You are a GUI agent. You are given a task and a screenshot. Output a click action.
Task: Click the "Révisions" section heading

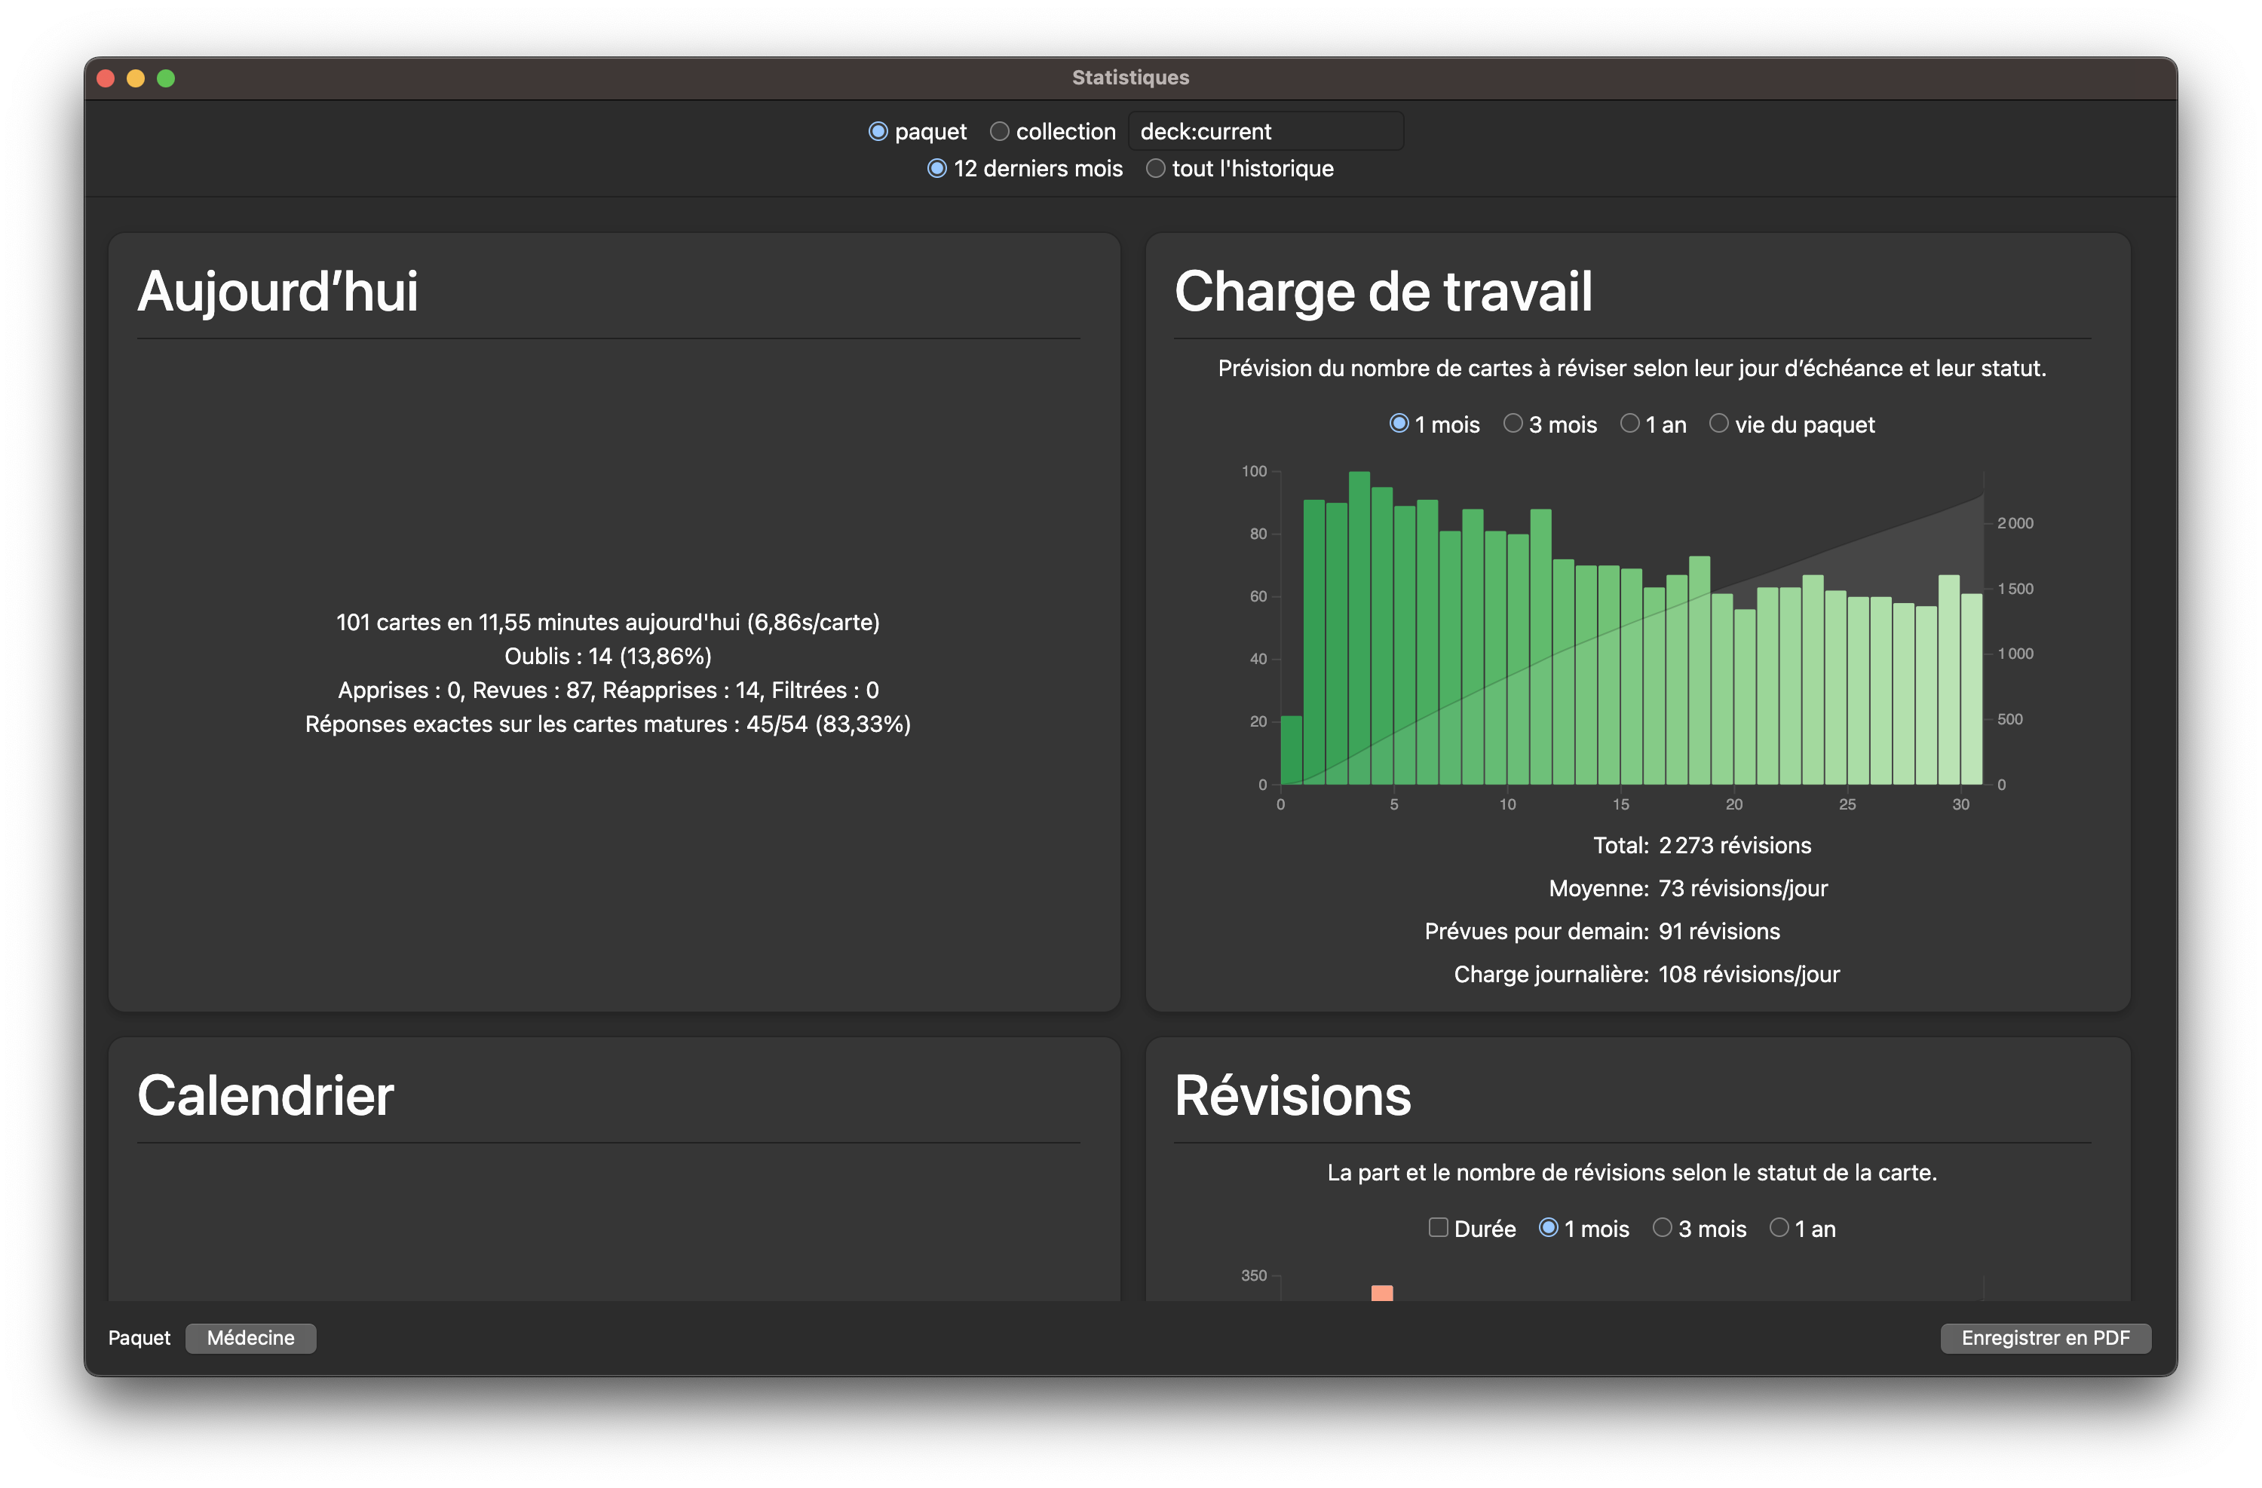click(x=1294, y=1095)
